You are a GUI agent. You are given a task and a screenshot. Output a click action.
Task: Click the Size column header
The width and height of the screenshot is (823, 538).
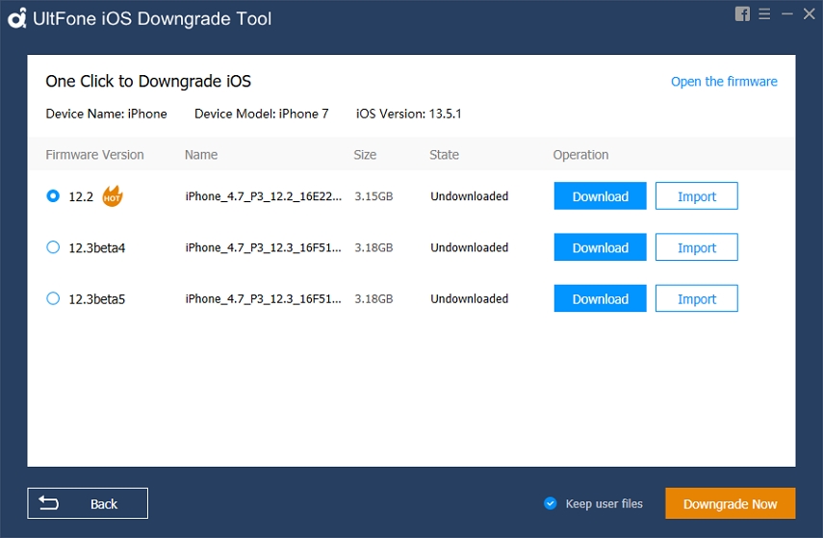tap(365, 155)
